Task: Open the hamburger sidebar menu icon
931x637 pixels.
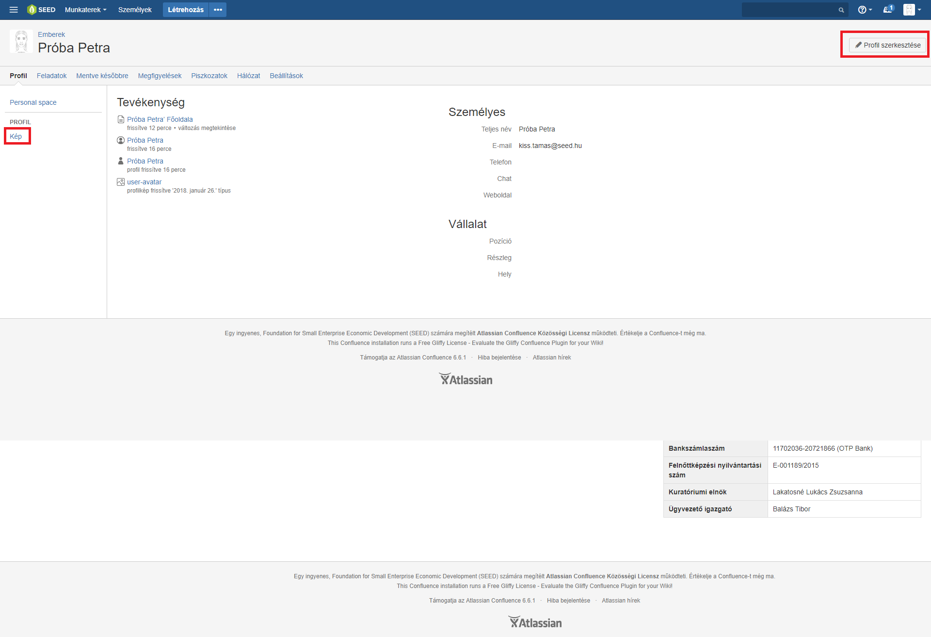Action: [14, 10]
